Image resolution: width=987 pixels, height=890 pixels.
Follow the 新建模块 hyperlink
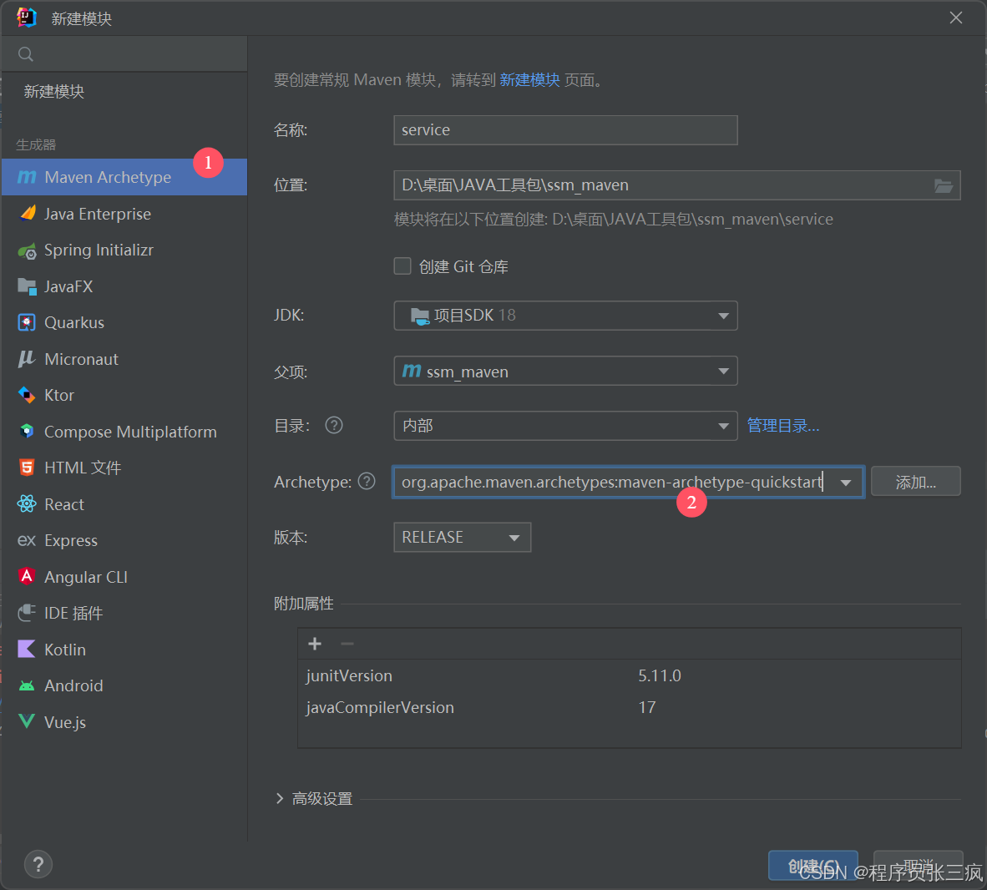(529, 80)
